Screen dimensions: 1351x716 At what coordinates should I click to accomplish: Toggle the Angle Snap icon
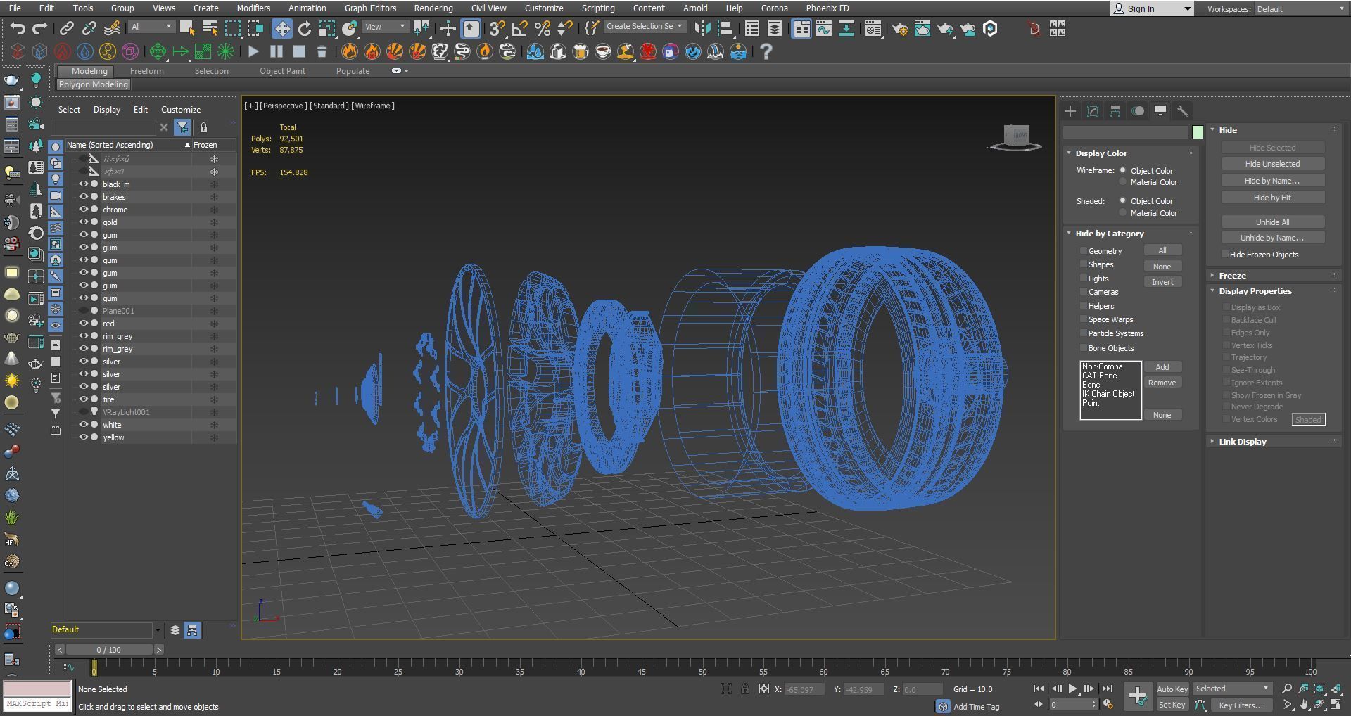pyautogui.click(x=520, y=28)
